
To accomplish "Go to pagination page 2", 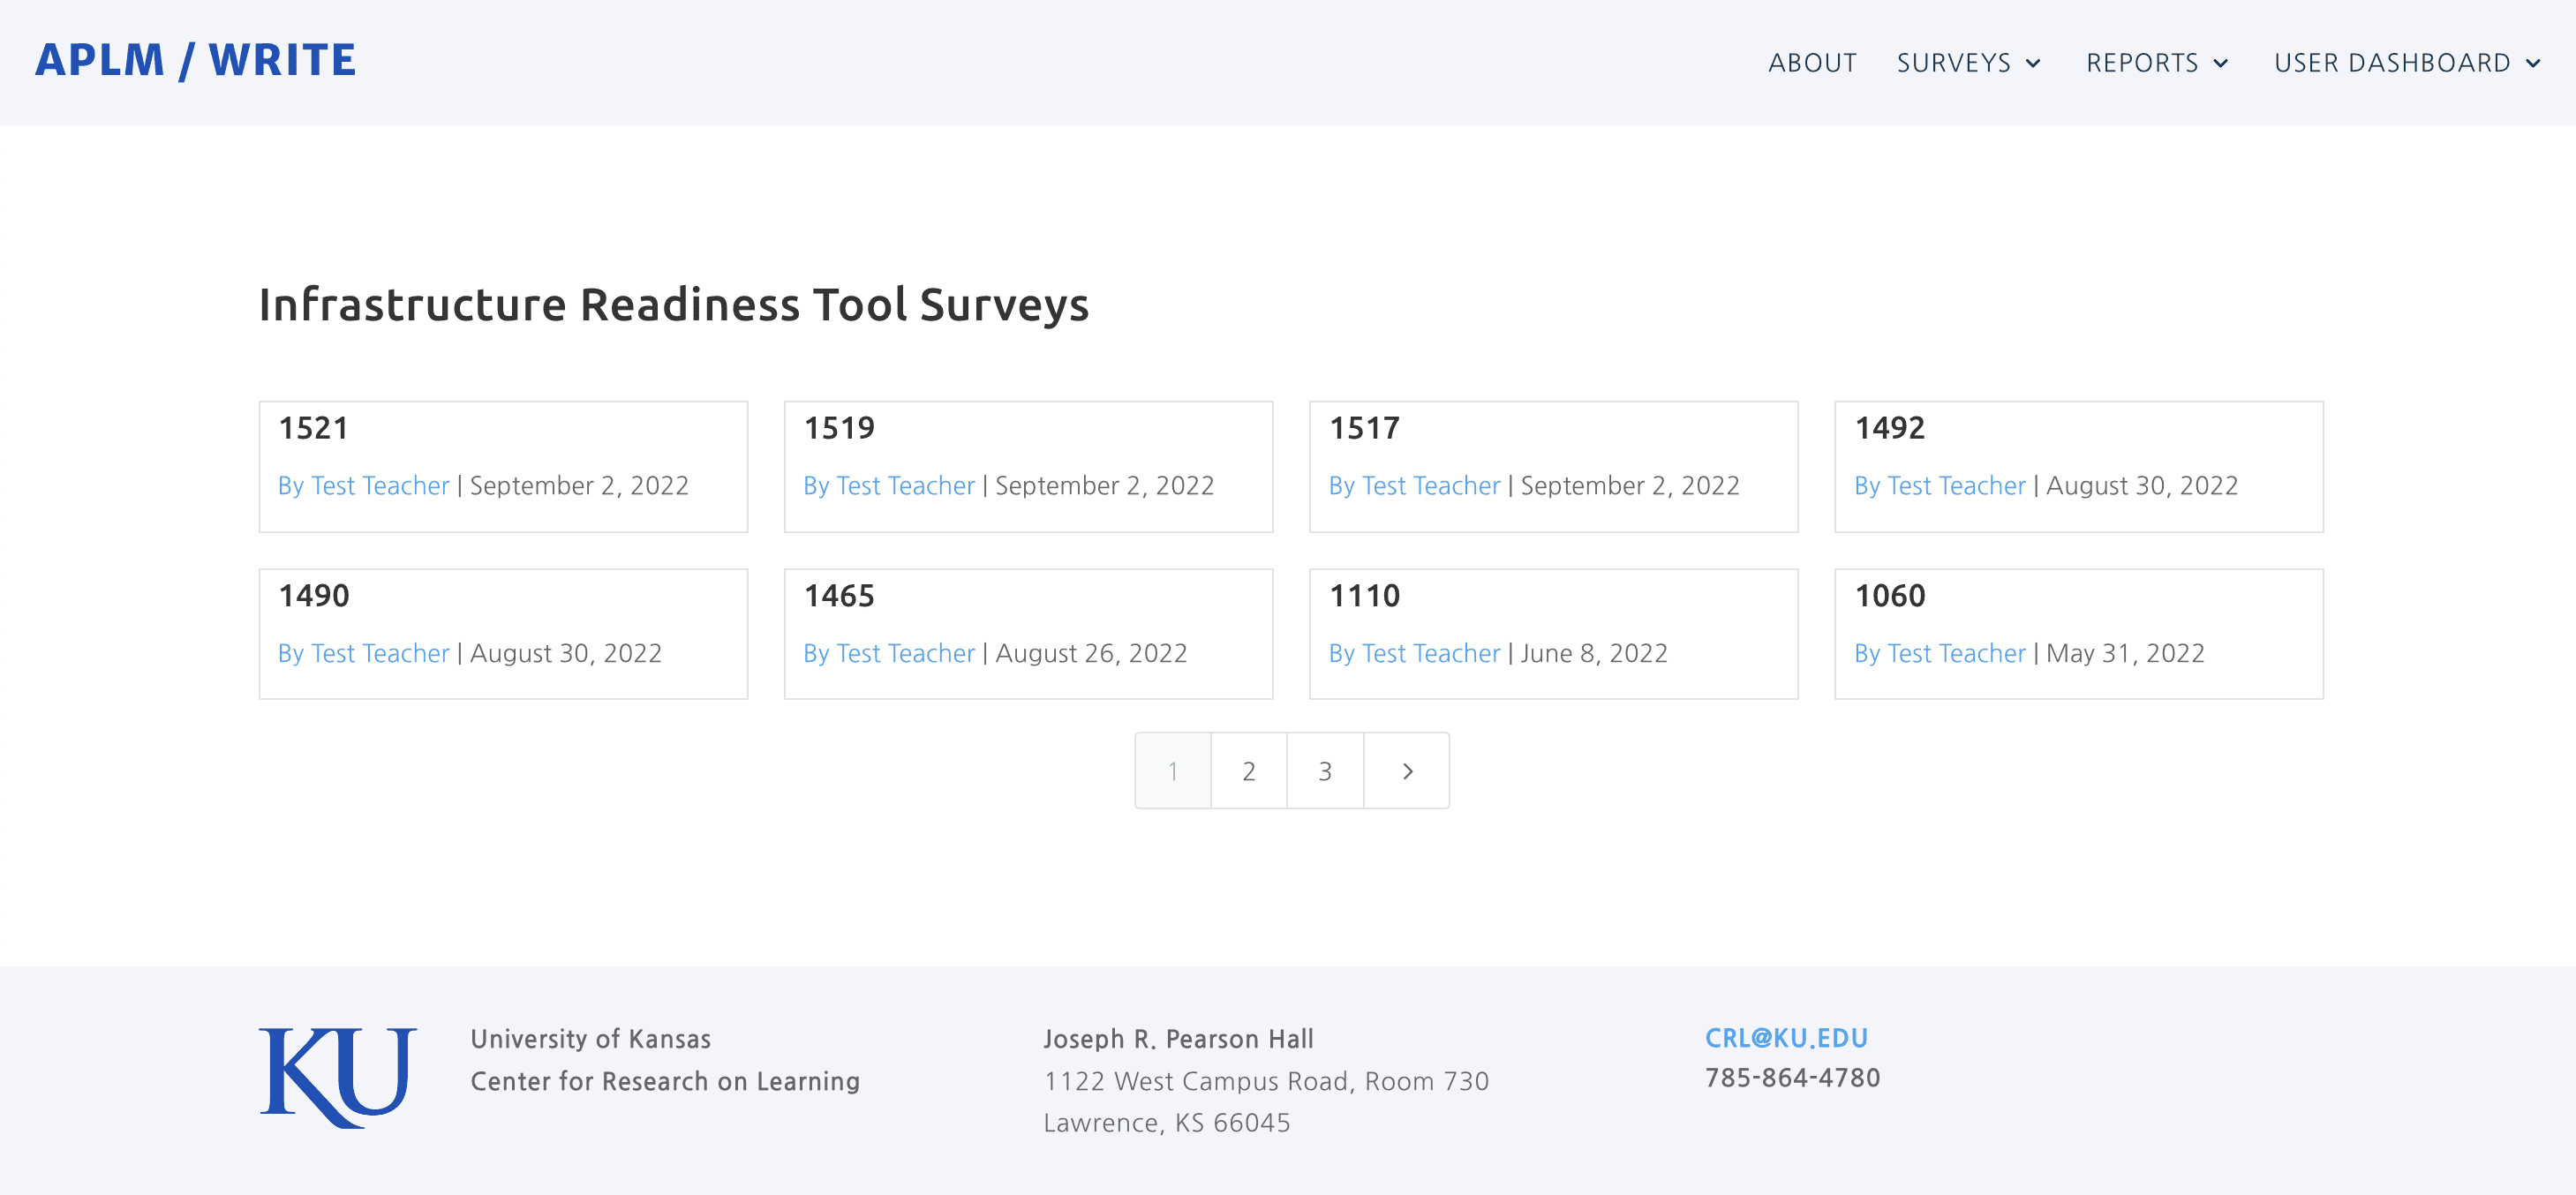I will (x=1248, y=771).
